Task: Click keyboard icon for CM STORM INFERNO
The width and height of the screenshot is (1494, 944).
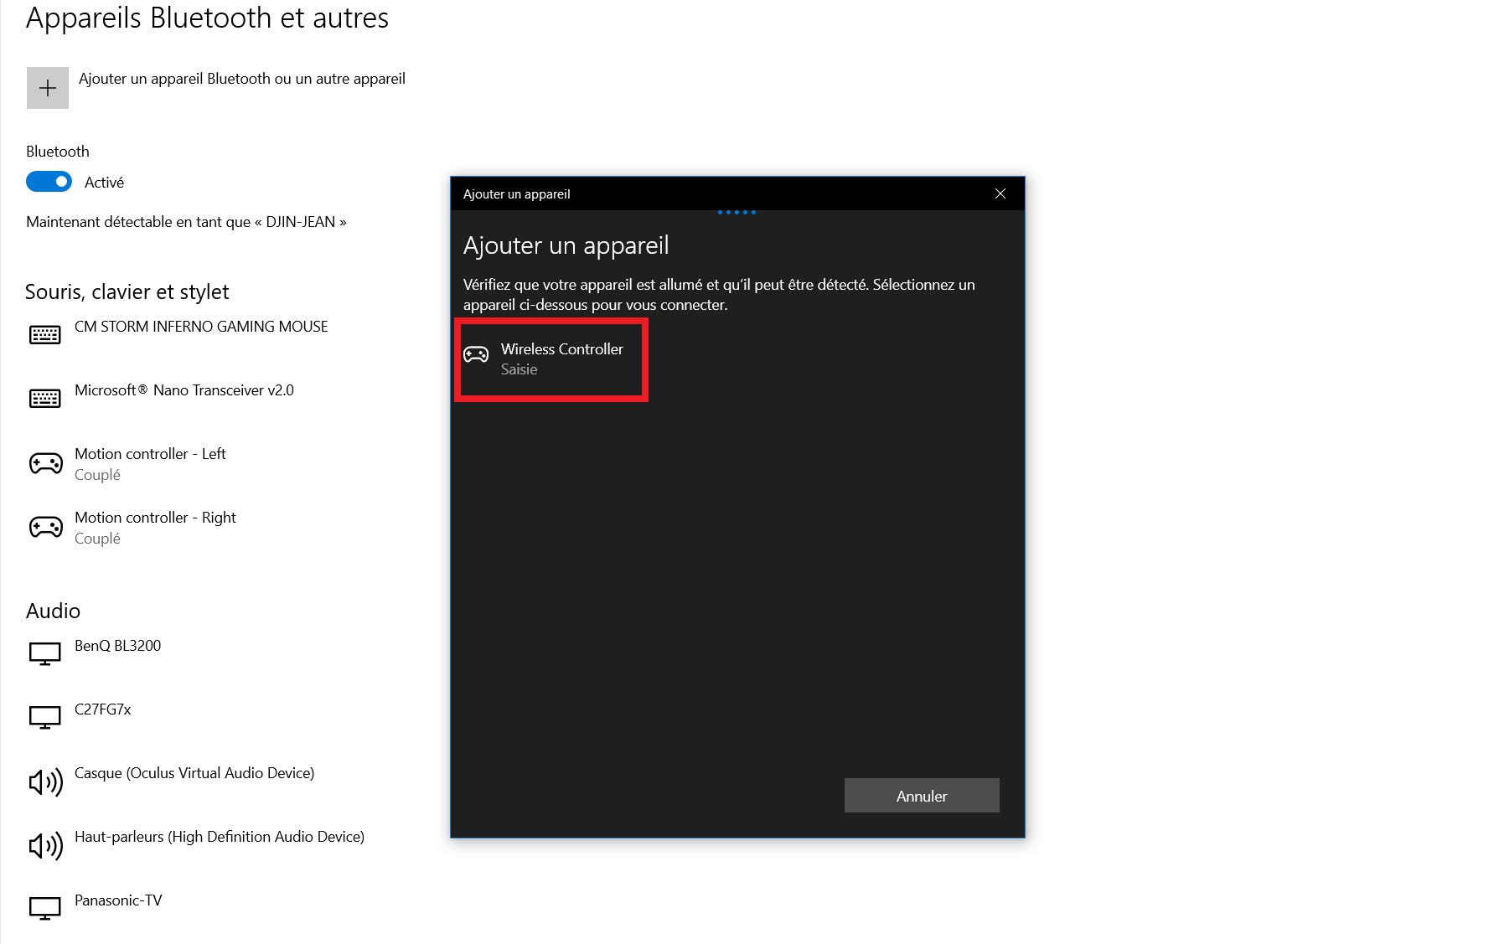Action: coord(45,335)
